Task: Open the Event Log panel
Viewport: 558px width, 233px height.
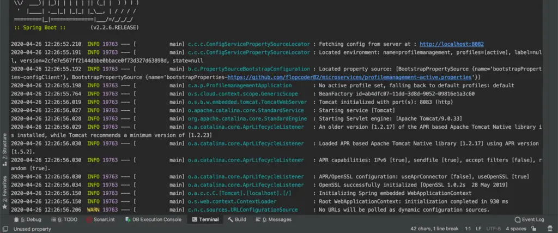Action: [530, 219]
